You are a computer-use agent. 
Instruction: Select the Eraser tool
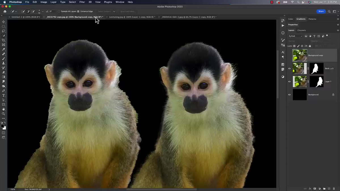click(x=4, y=72)
